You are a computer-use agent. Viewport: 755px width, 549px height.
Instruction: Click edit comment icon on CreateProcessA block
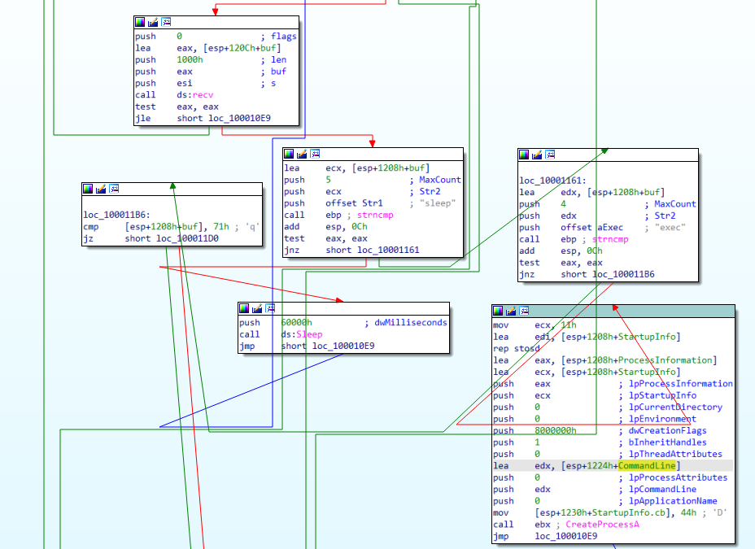pyautogui.click(x=511, y=311)
